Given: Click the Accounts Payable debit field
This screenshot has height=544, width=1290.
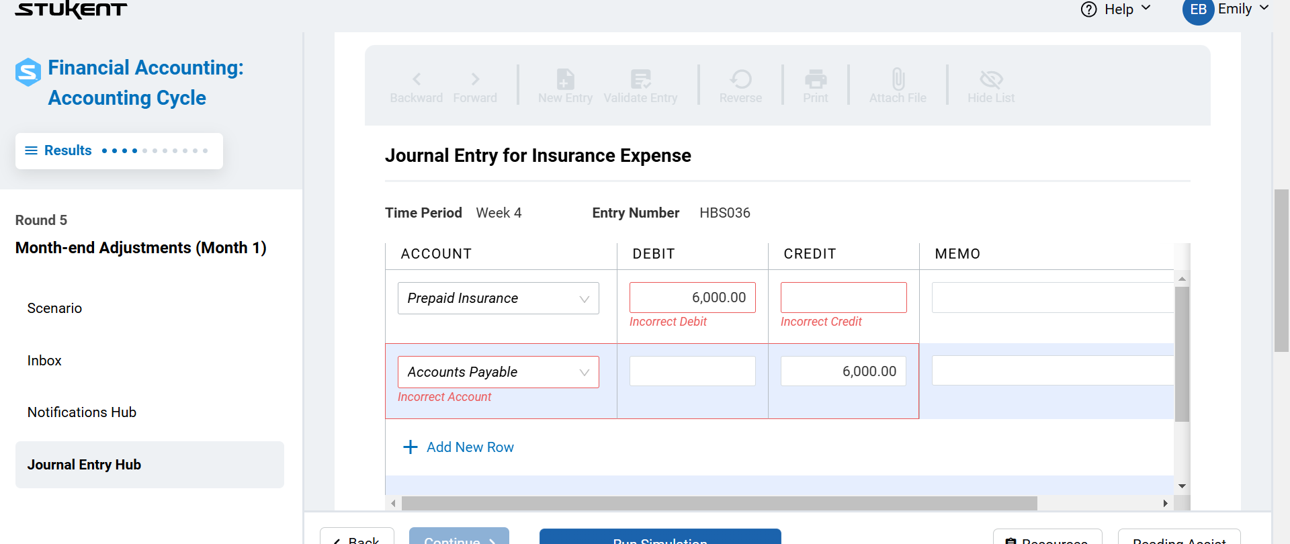Looking at the screenshot, I should (x=693, y=371).
